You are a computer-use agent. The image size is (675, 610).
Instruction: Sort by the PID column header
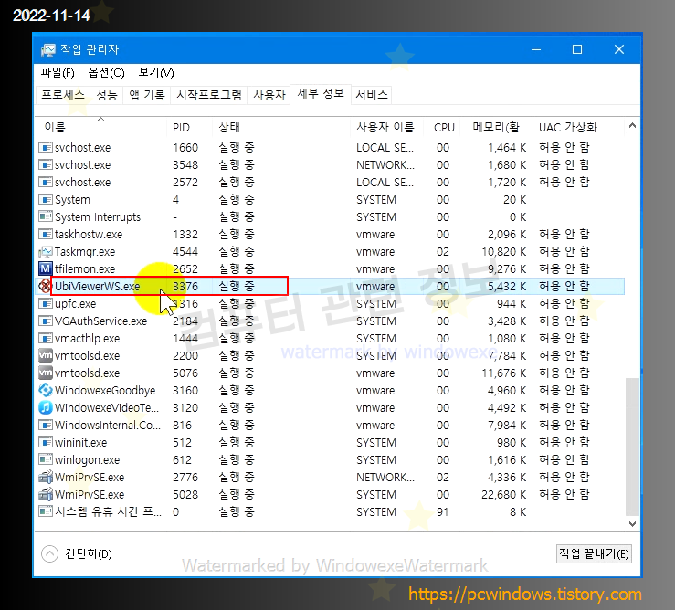click(189, 128)
